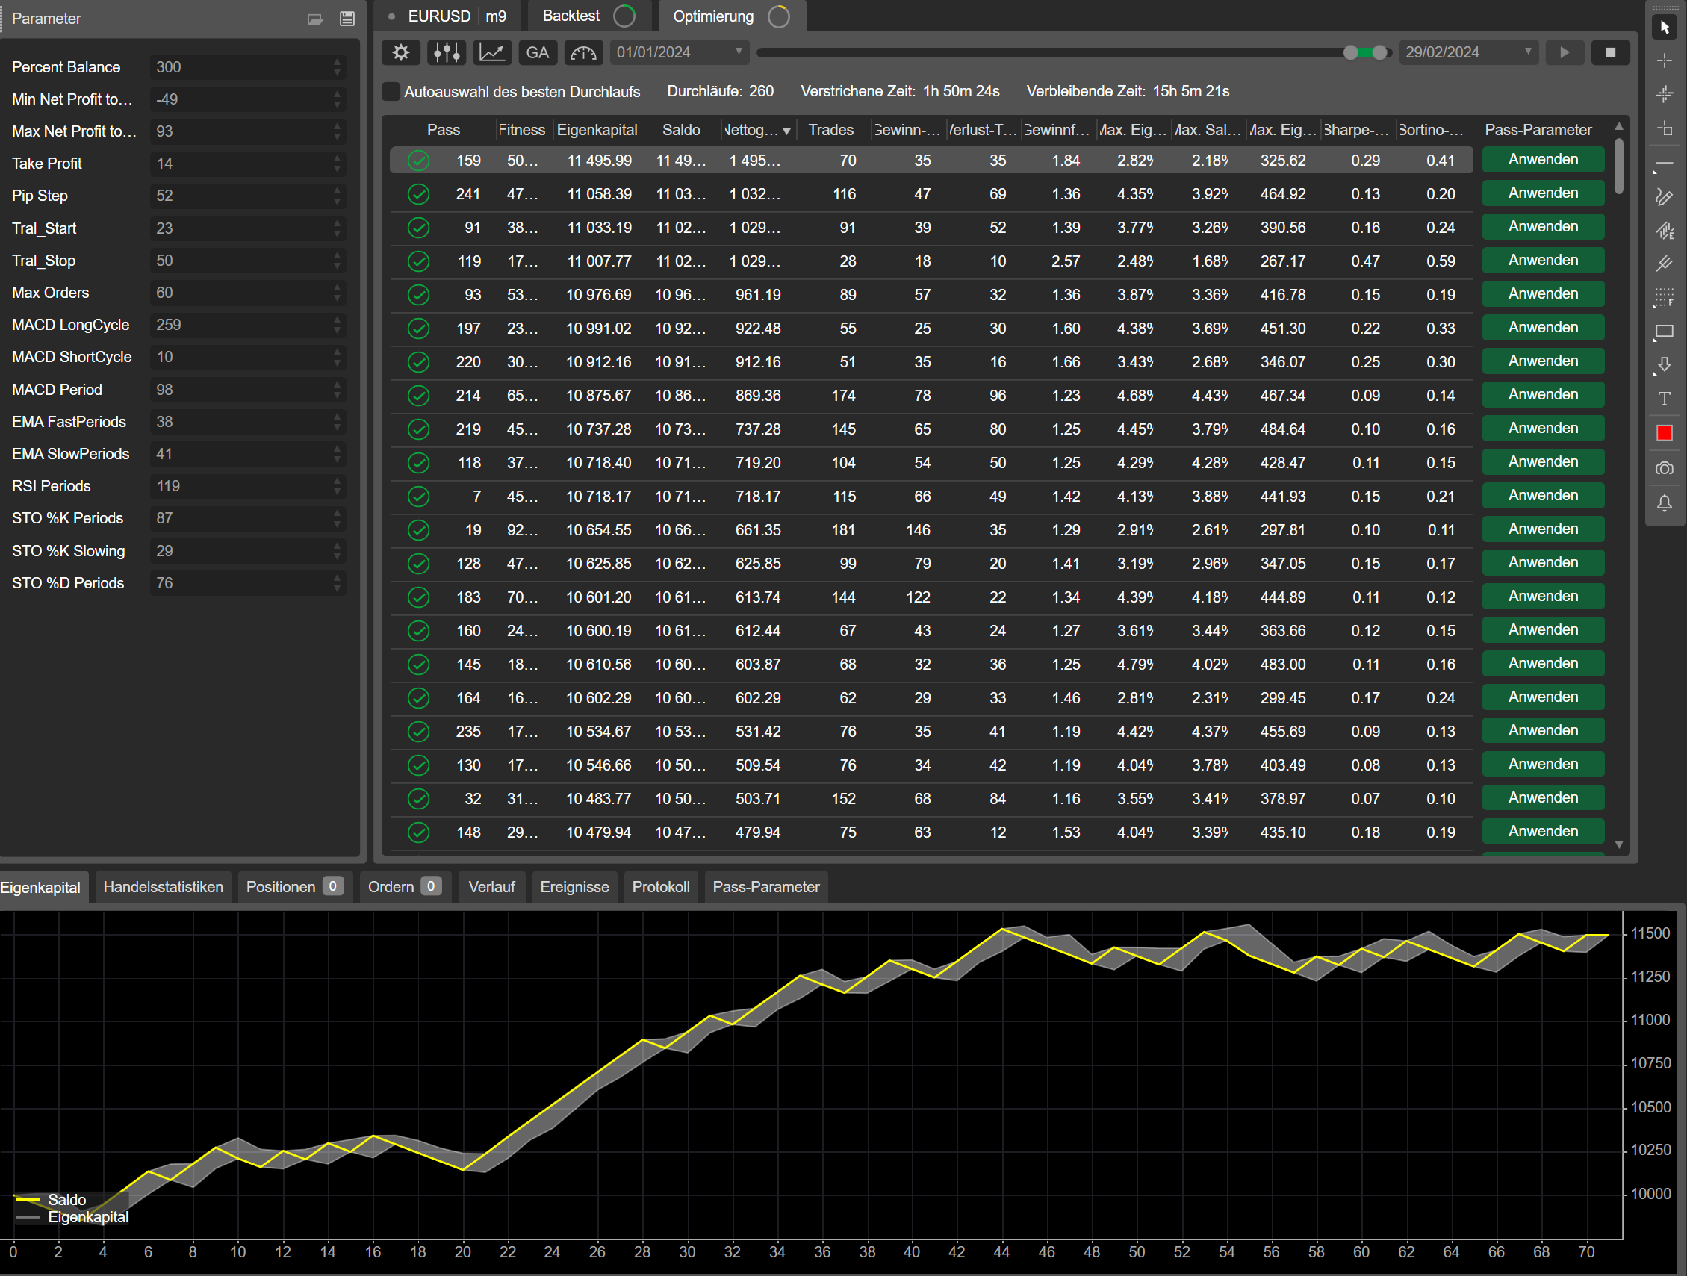1687x1276 pixels.
Task: Move the right date range slider handle
Action: pos(1379,52)
